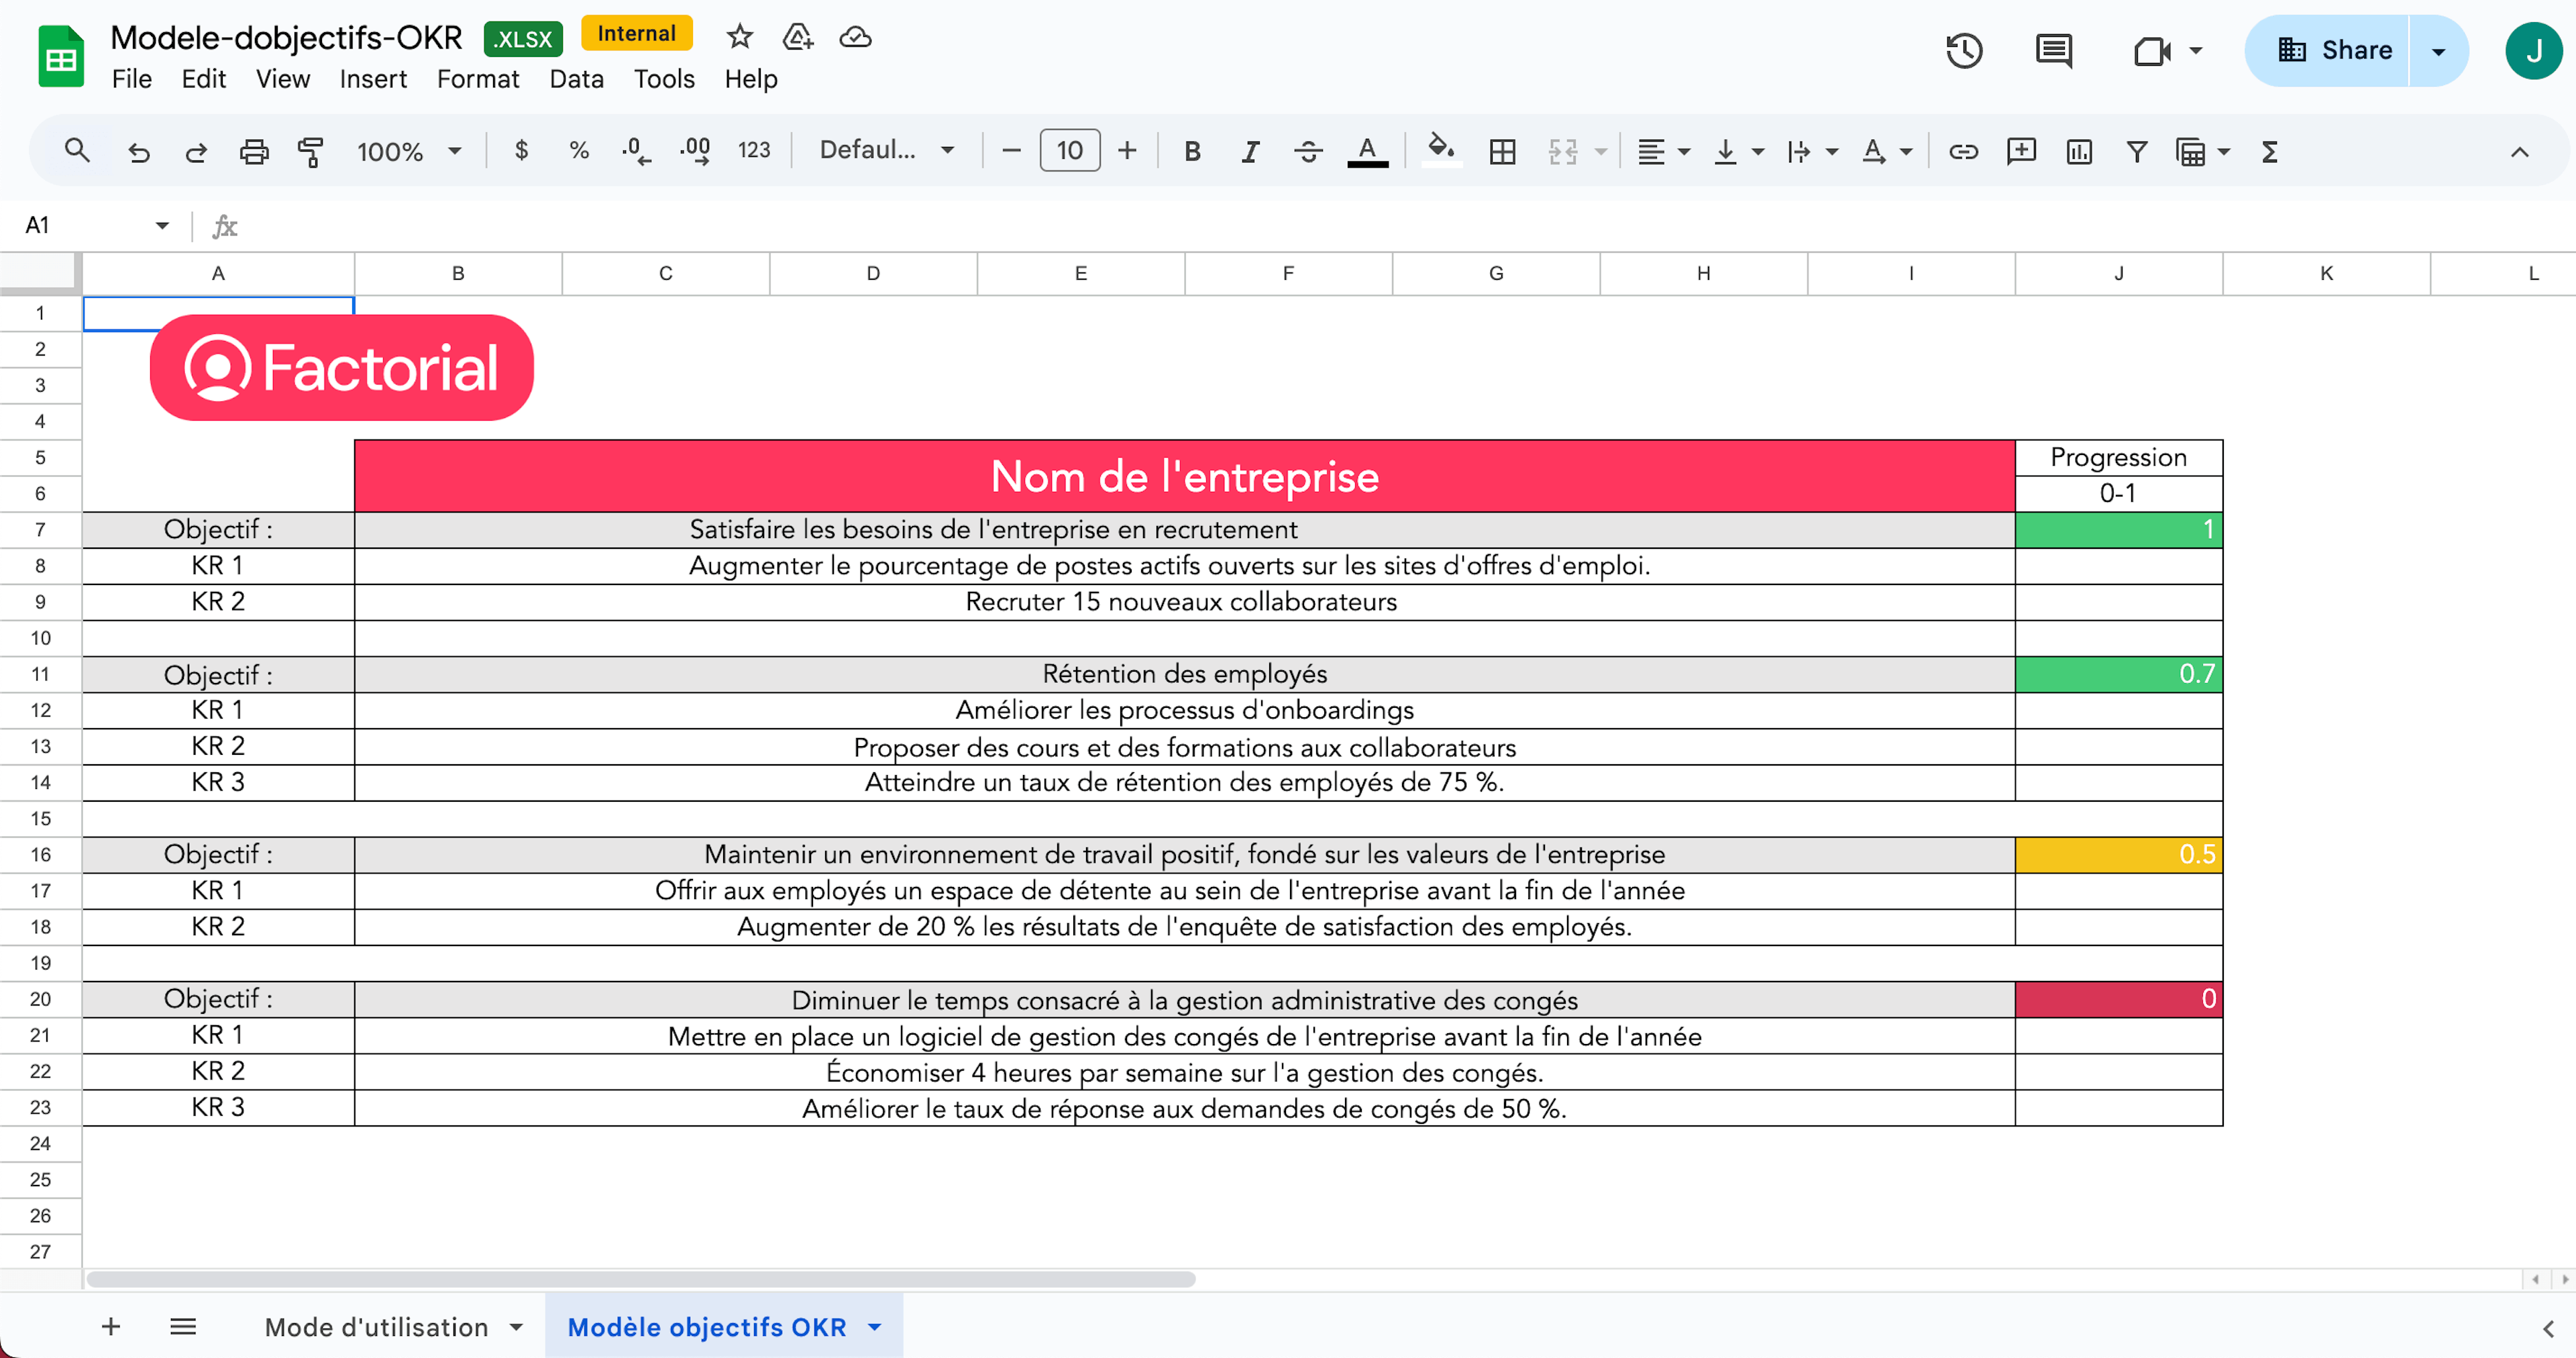Open vertical align dropdown

[1738, 151]
